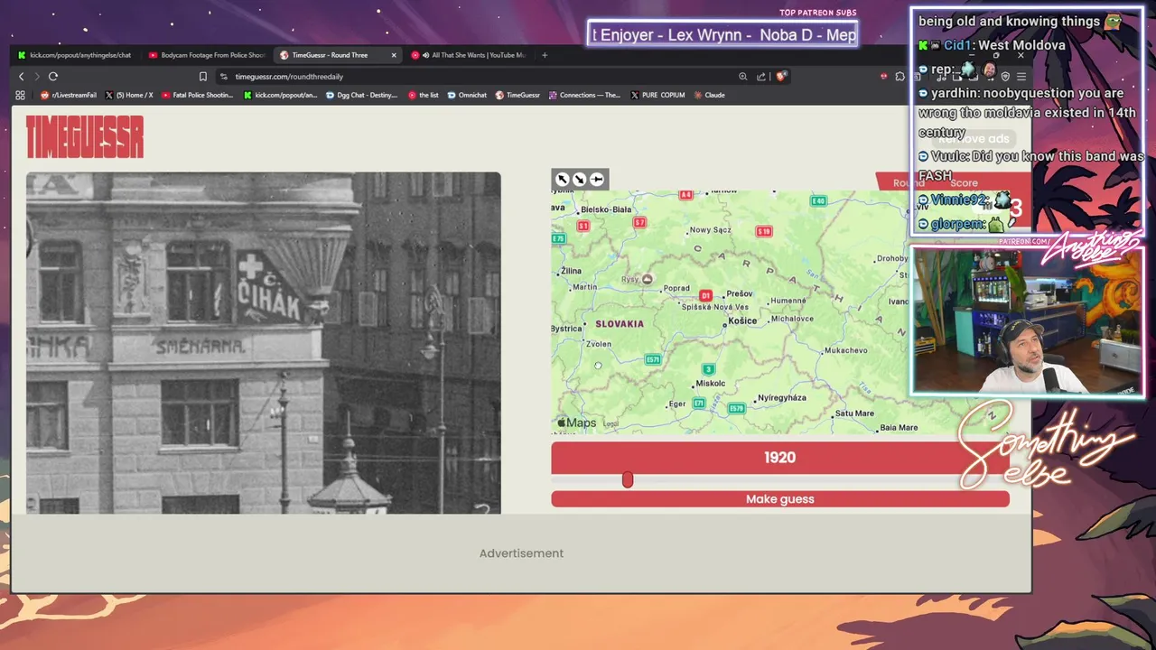Open the bookmarks apps grid icon

click(x=20, y=95)
